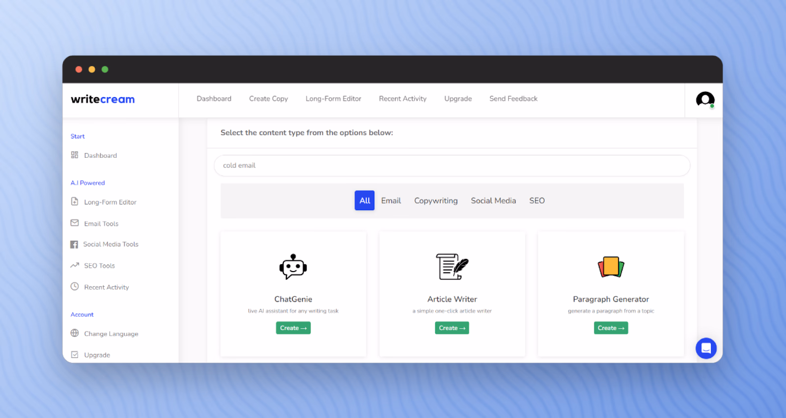Open Recent Activity in the top navigation
Viewport: 786px width, 418px height.
tap(403, 99)
